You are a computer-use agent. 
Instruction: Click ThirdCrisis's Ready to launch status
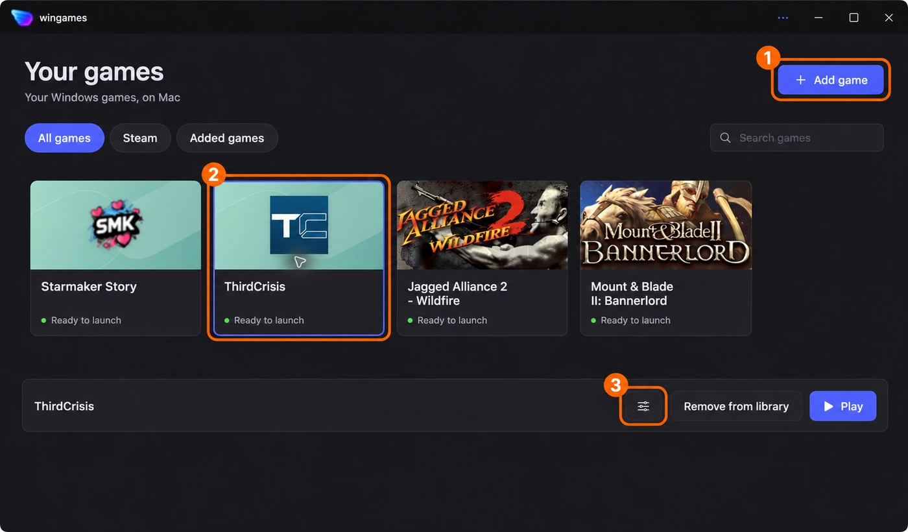click(x=264, y=320)
